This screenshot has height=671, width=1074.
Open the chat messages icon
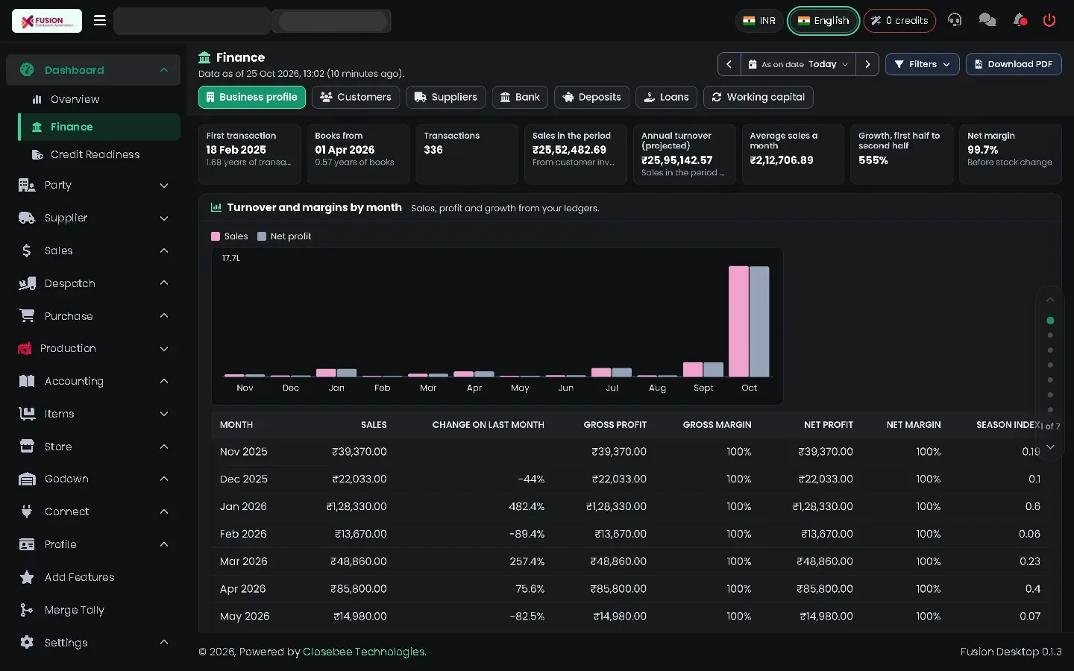[987, 20]
